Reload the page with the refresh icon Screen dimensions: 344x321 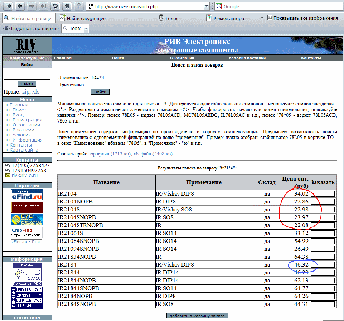click(x=55, y=6)
